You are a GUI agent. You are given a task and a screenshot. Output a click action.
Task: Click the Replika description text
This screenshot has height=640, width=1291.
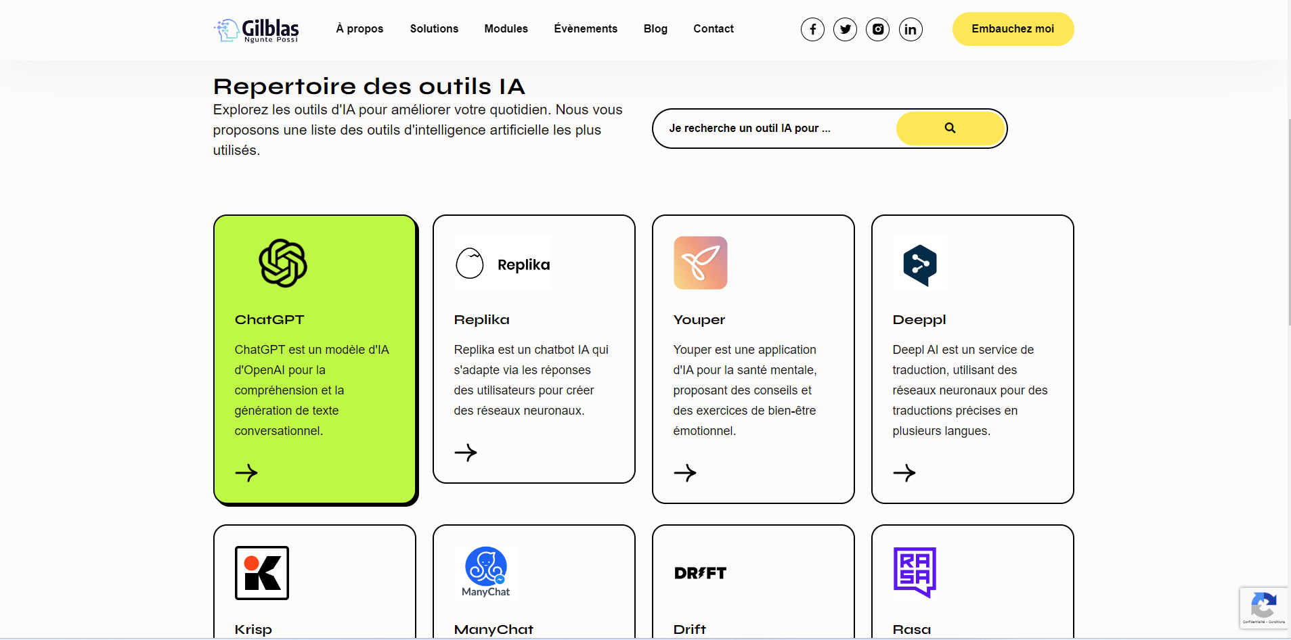coord(531,380)
